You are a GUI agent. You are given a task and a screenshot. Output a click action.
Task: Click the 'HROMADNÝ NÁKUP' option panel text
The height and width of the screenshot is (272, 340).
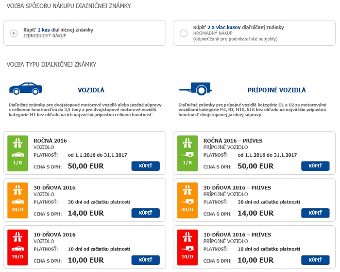213,33
